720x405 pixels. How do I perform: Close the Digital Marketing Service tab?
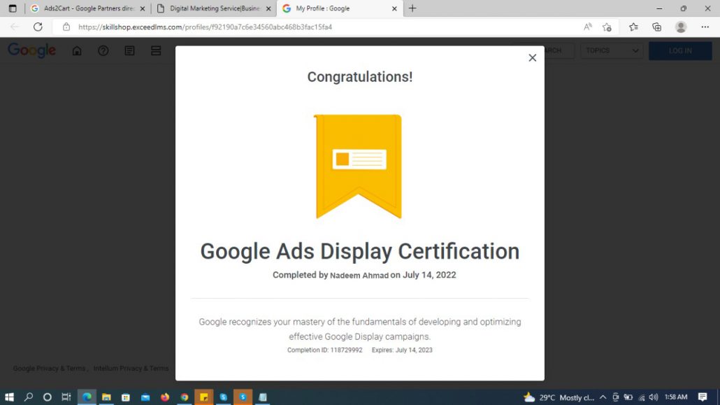pos(268,8)
